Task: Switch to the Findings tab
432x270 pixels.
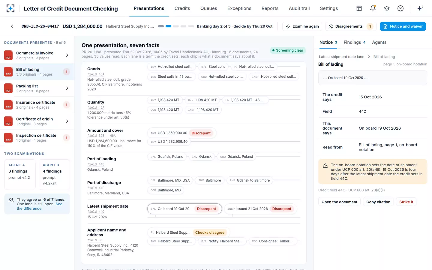Action: point(355,42)
